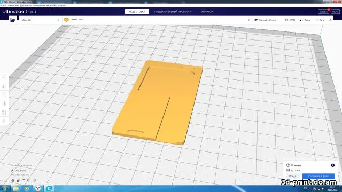Expand the Normal 0.2mm print settings panel
342x192 pixels.
292,20
